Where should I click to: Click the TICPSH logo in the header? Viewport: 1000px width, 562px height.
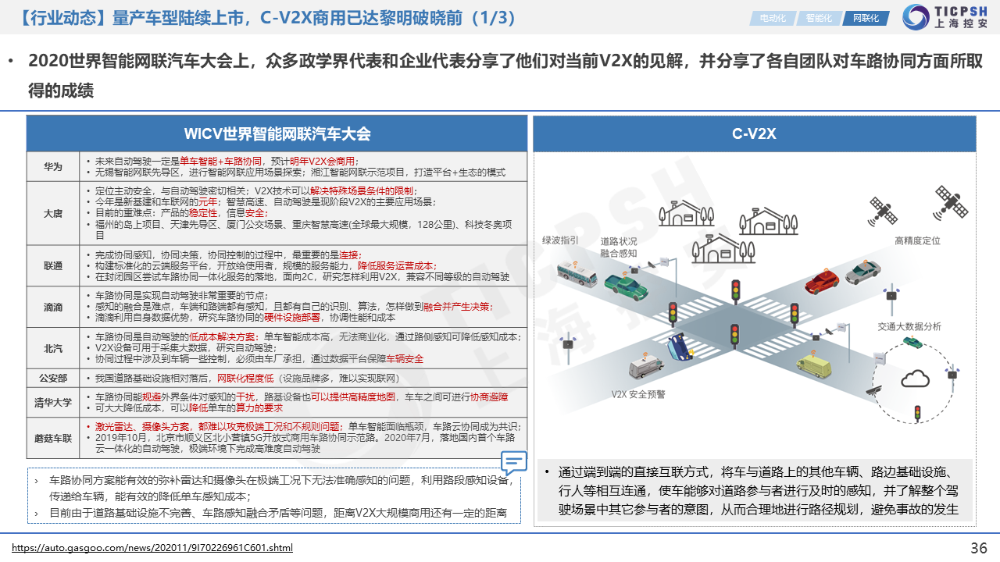[945, 17]
